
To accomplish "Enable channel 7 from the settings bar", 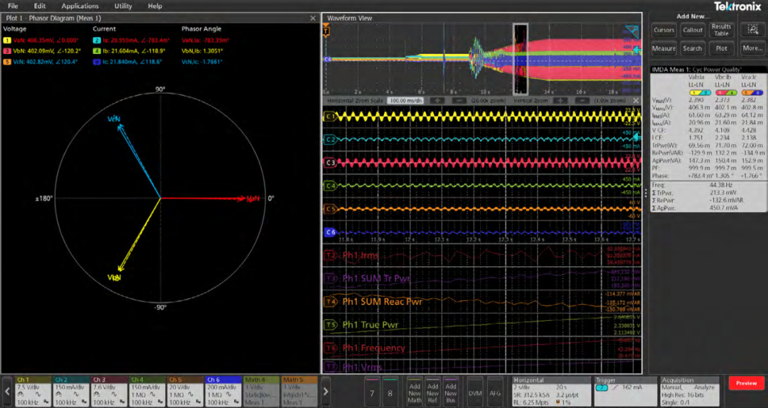I will click(371, 392).
